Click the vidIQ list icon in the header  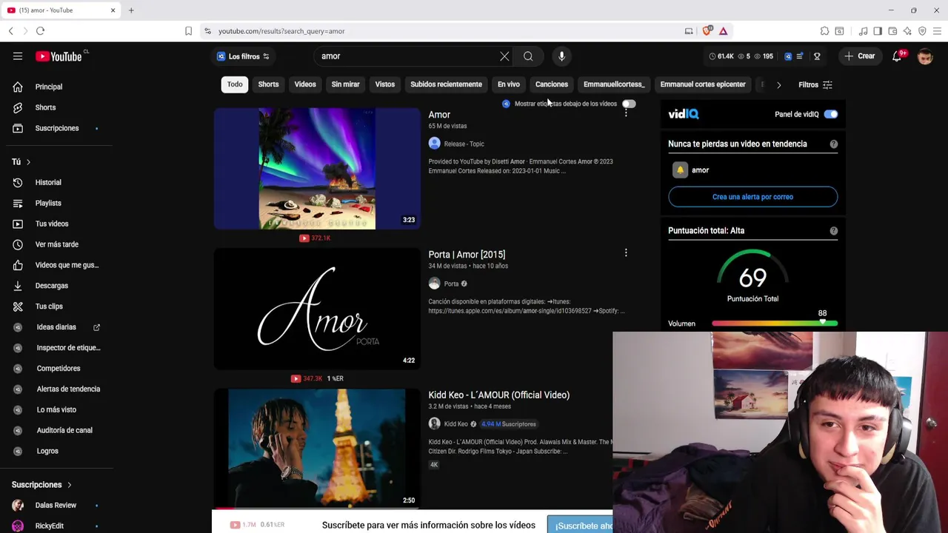click(800, 56)
